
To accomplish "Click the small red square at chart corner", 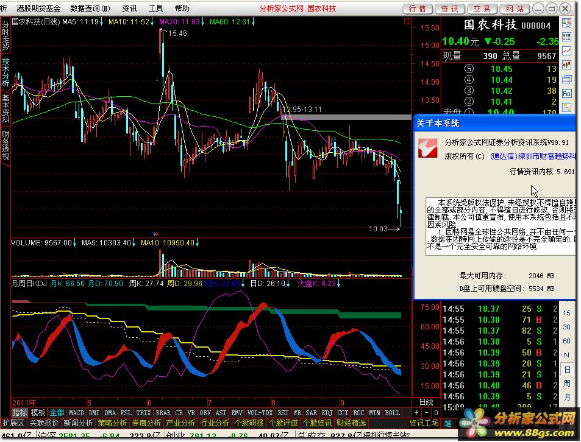I will [407, 21].
